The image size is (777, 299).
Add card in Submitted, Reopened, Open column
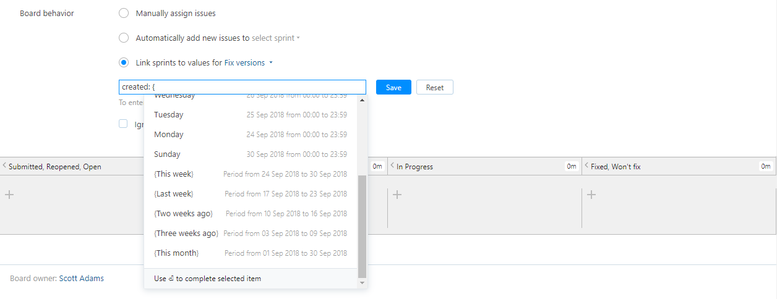9,195
